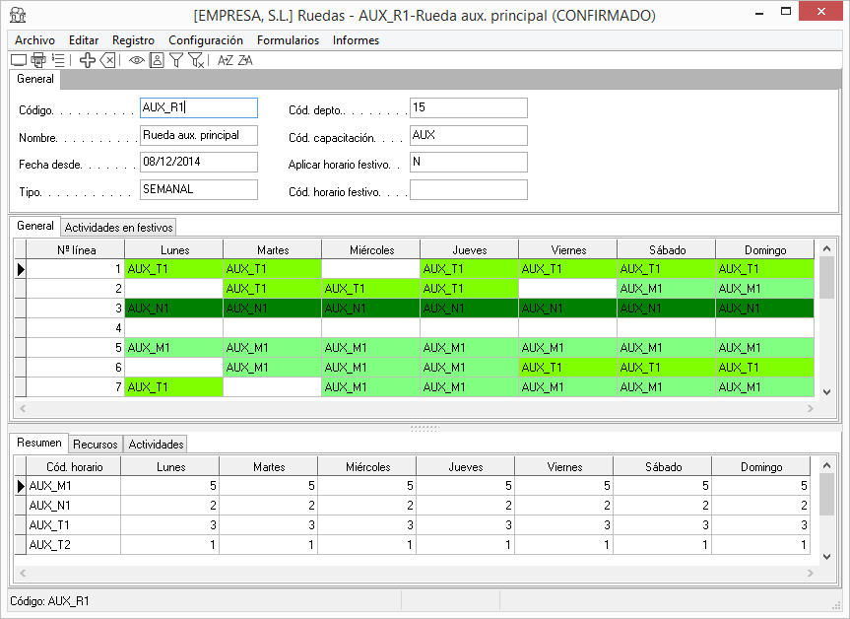The width and height of the screenshot is (850, 619).
Task: Apply filter using the funnel icon
Action: click(176, 60)
